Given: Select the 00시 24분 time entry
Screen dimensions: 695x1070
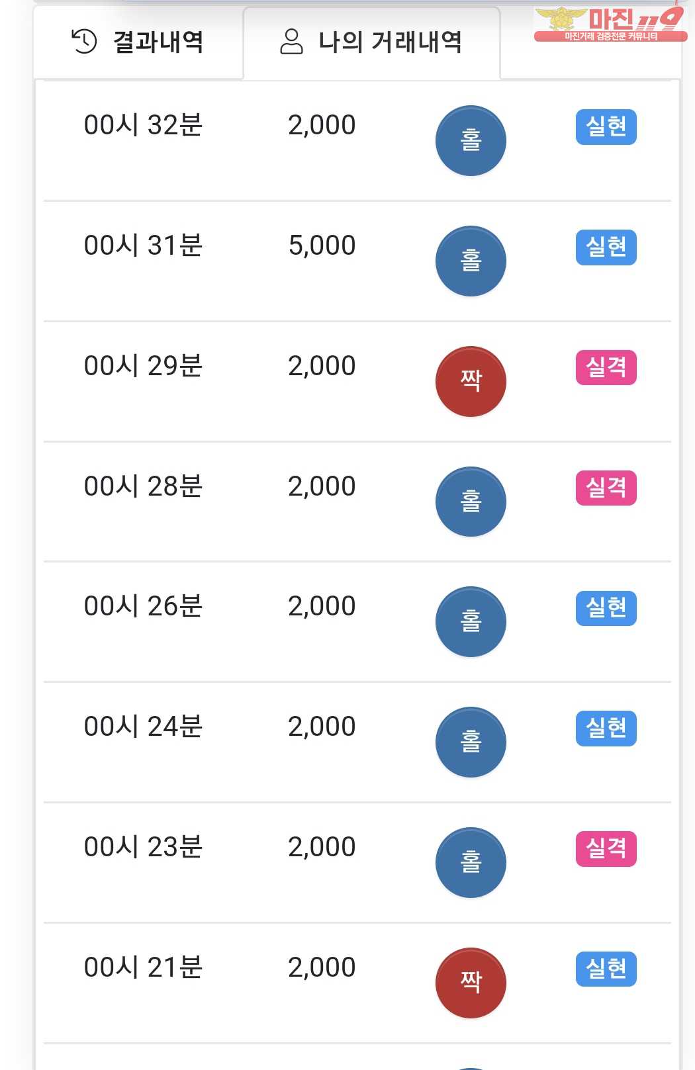Looking at the screenshot, I should (143, 727).
